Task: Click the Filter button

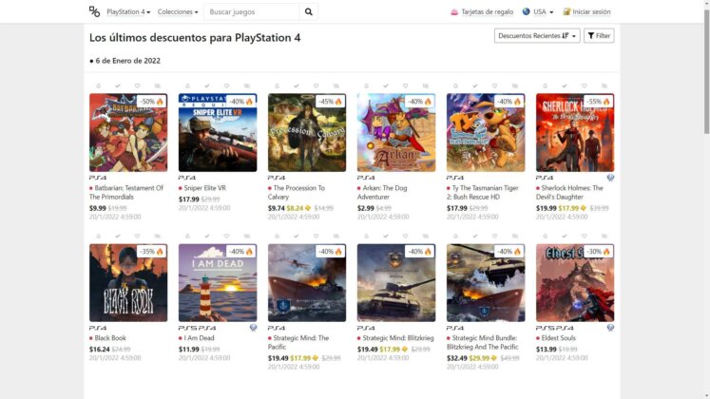Action: [599, 36]
